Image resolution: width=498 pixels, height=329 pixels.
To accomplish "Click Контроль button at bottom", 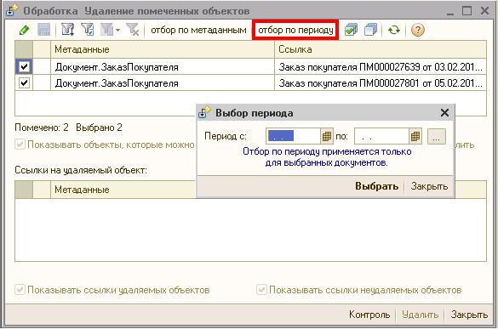I will click(x=369, y=315).
